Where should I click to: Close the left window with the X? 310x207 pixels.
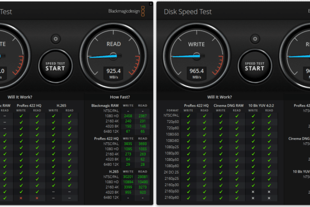[x=150, y=4]
